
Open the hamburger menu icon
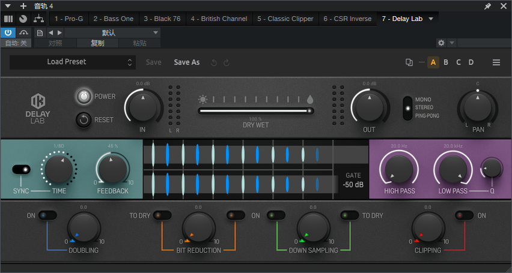coord(496,62)
